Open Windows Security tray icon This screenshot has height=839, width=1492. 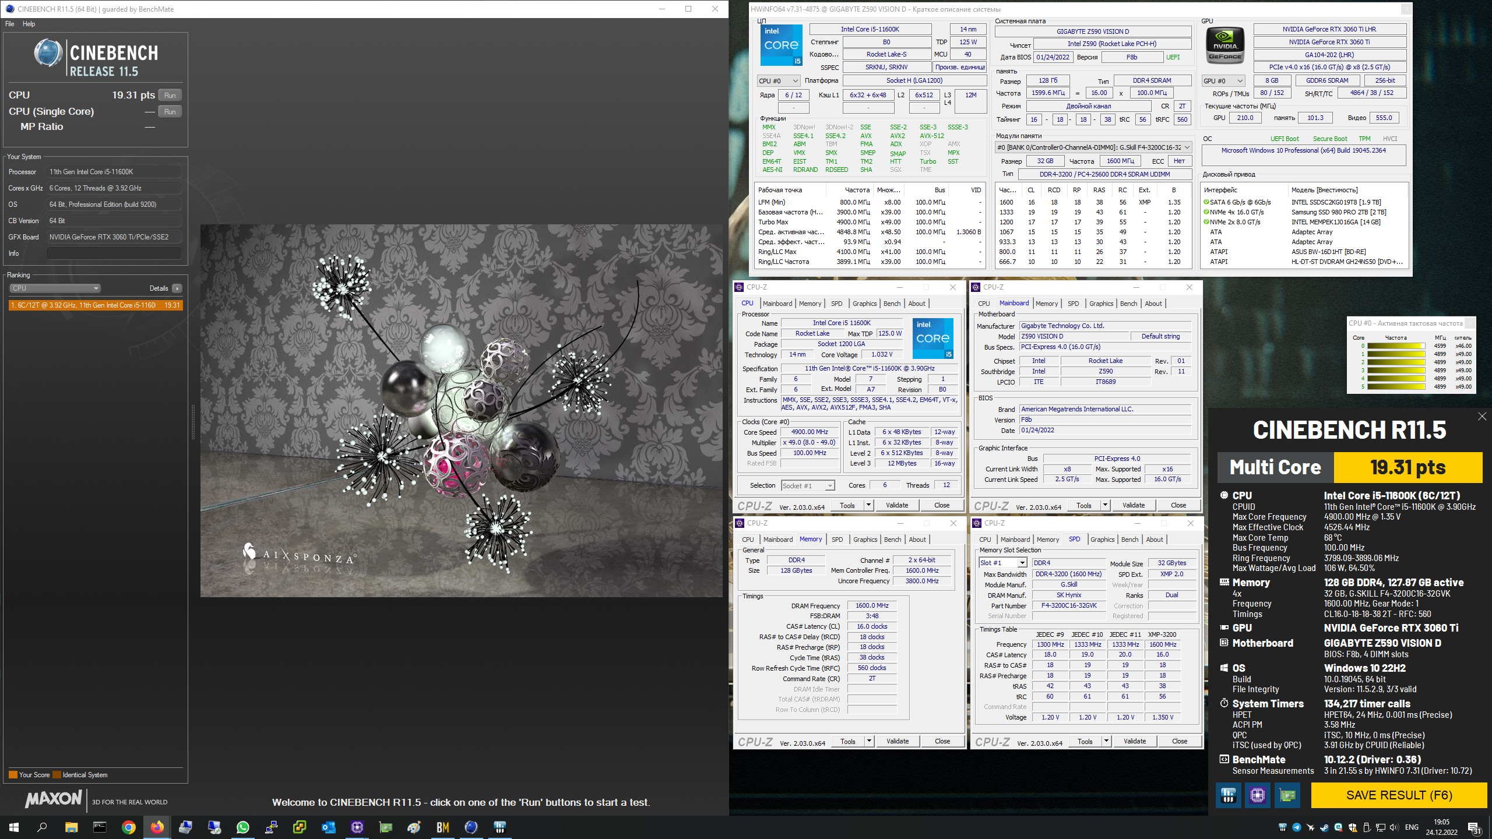[1352, 827]
